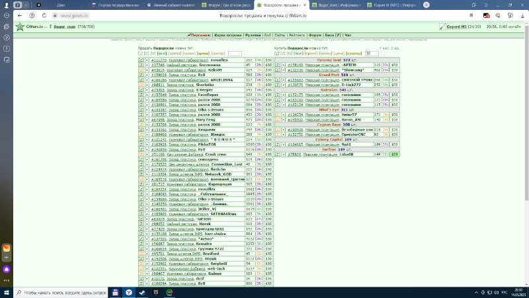The image size is (529, 298).
Task: Open the bookmark icon in address bar
Action: pos(471,15)
